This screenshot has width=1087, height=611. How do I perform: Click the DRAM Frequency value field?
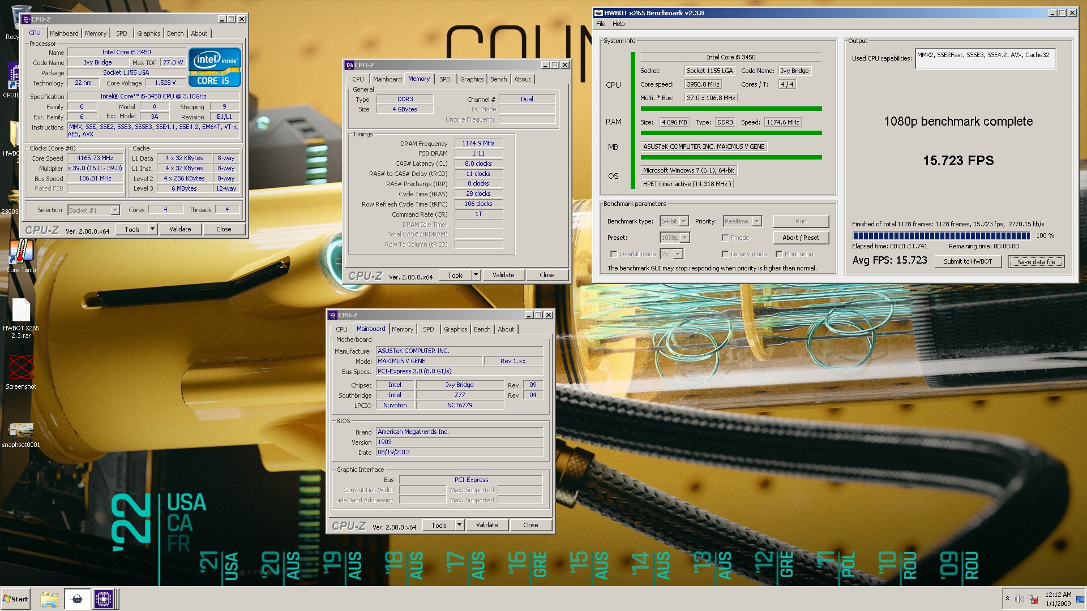click(x=478, y=143)
